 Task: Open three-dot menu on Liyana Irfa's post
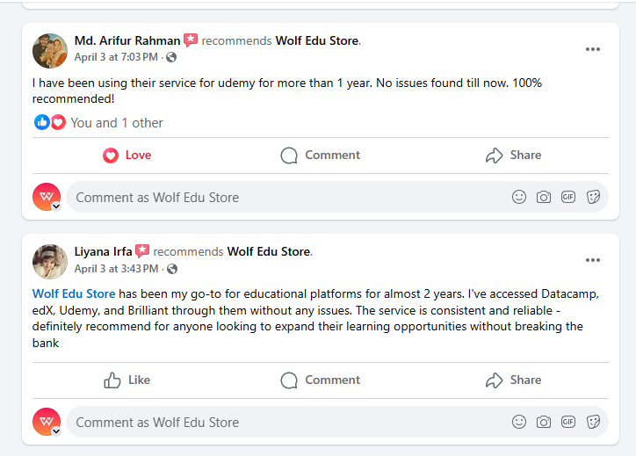593,260
